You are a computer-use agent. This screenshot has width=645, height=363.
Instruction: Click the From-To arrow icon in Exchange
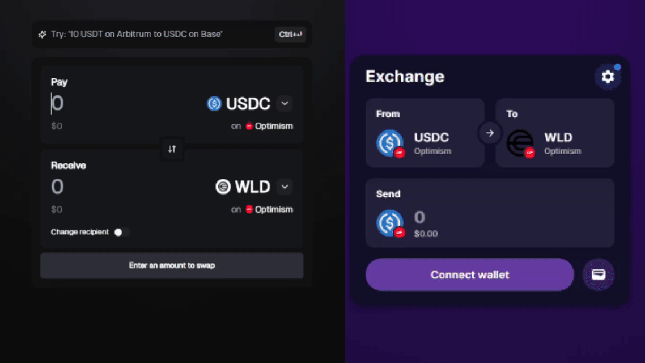490,133
